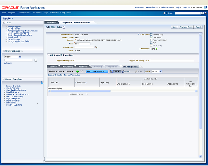Check the Procurement card checkbox
208x166 pixels.
[151, 40]
